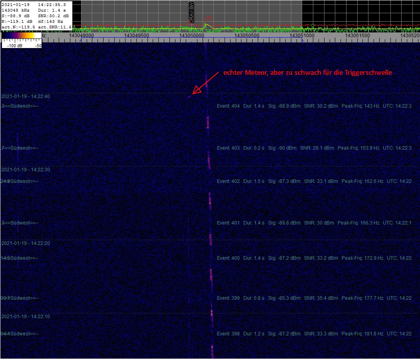Click the 2021-01-19 14:22:20 timestamp label
The width and height of the screenshot is (420, 359).
click(26, 243)
